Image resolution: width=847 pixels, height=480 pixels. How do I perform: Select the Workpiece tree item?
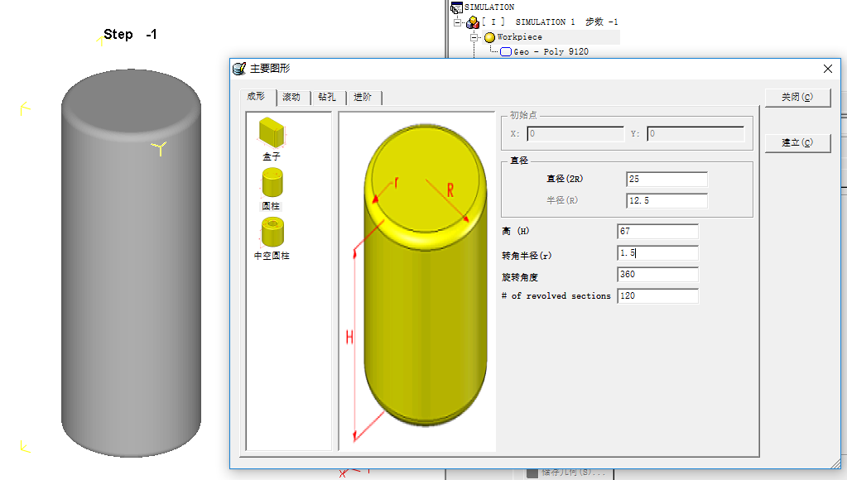point(519,36)
